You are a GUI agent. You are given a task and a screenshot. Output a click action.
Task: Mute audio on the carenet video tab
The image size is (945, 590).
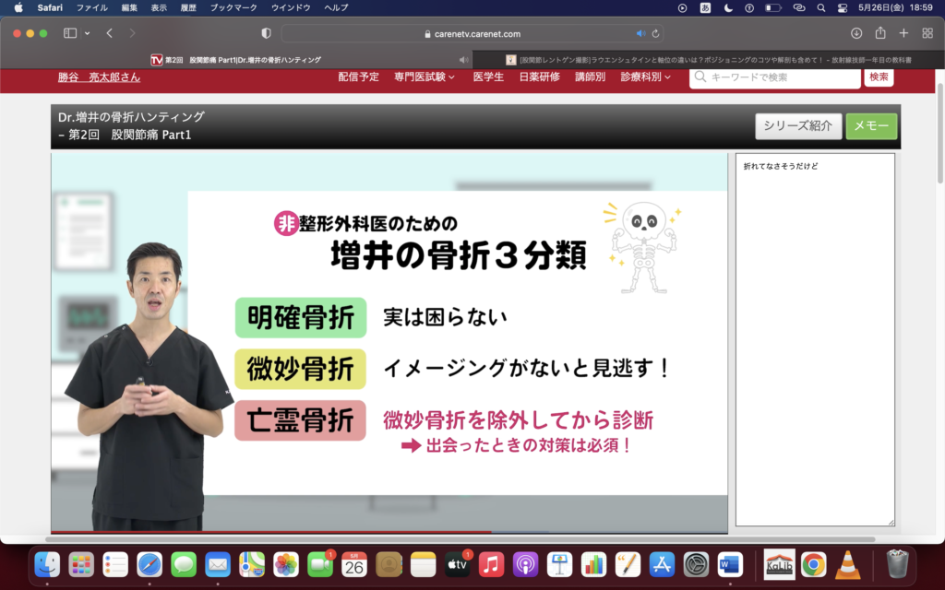(463, 60)
